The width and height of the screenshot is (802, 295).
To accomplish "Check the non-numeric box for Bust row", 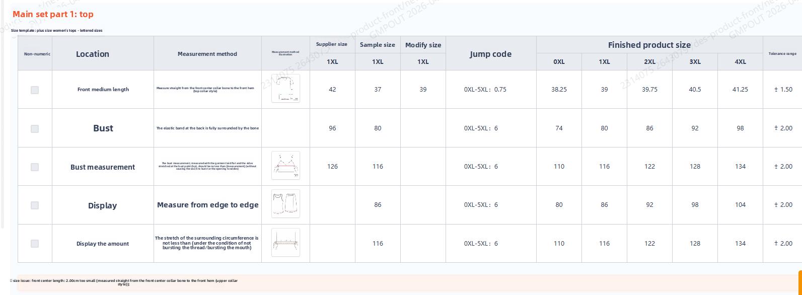I will 35,129.
